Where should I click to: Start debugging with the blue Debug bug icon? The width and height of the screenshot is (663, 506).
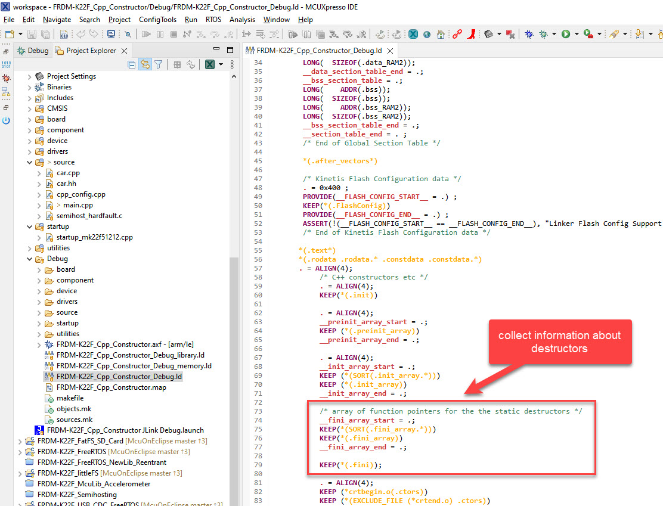(x=528, y=34)
